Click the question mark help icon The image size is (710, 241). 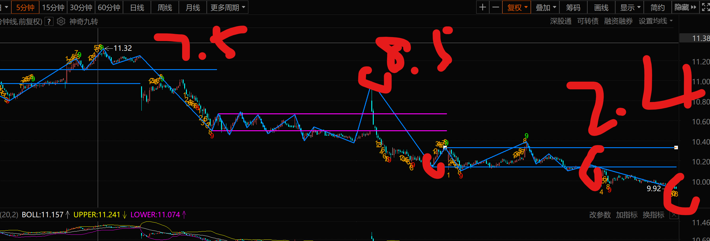point(49,21)
